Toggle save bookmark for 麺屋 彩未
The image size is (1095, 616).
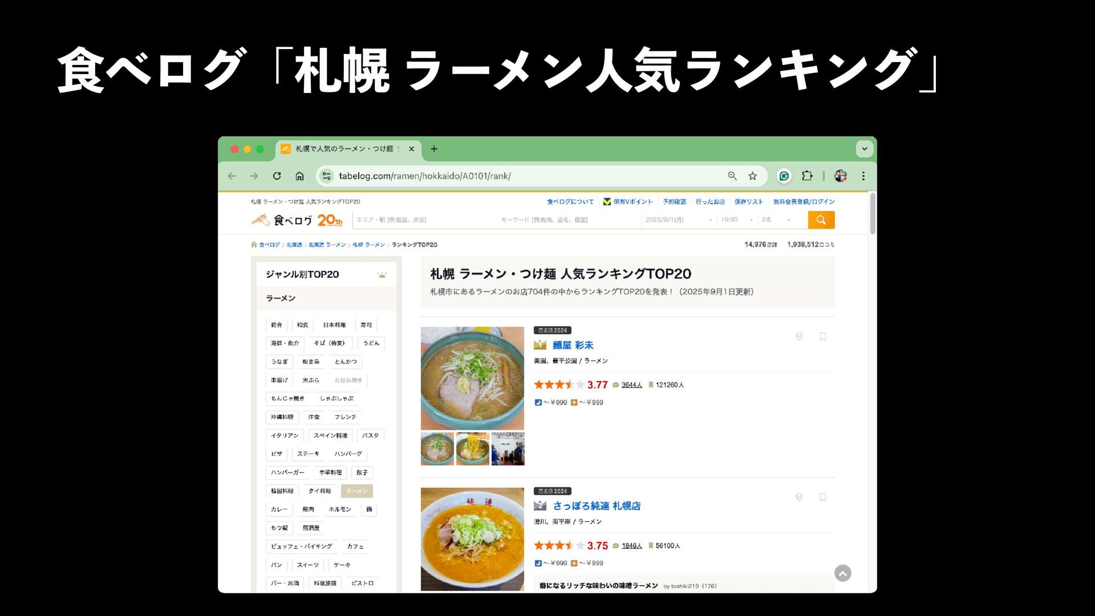coord(823,337)
